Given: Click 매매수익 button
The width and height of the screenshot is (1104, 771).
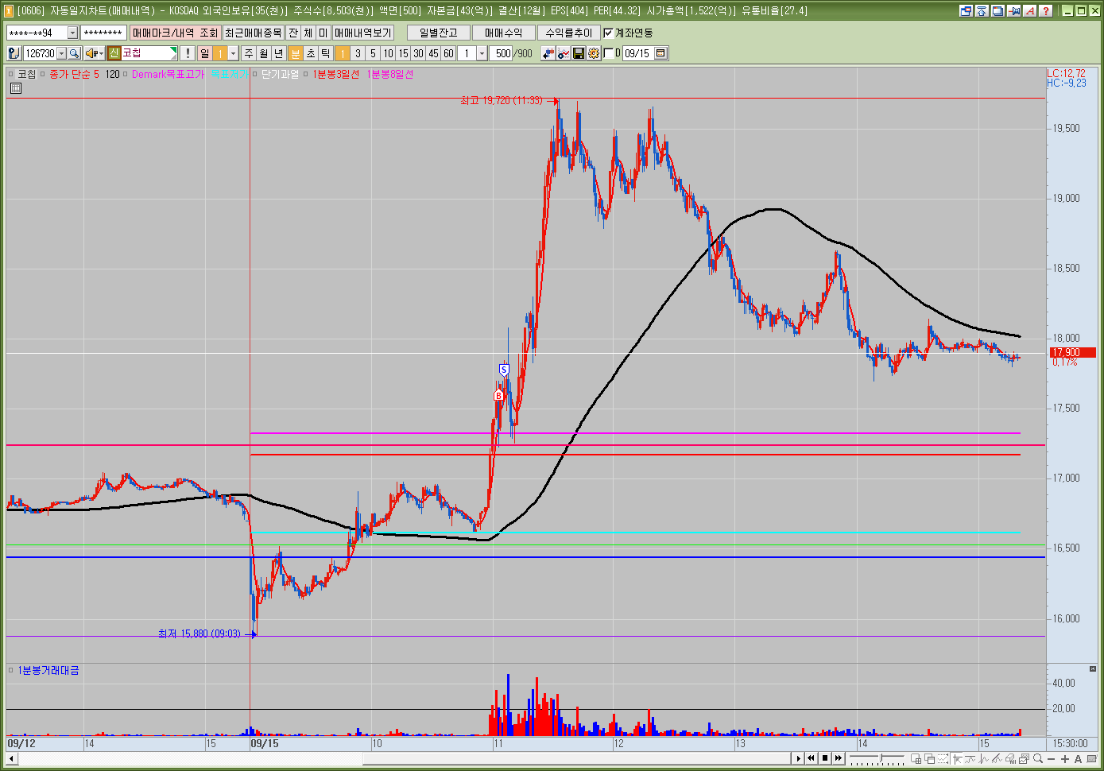Looking at the screenshot, I should click(x=504, y=33).
